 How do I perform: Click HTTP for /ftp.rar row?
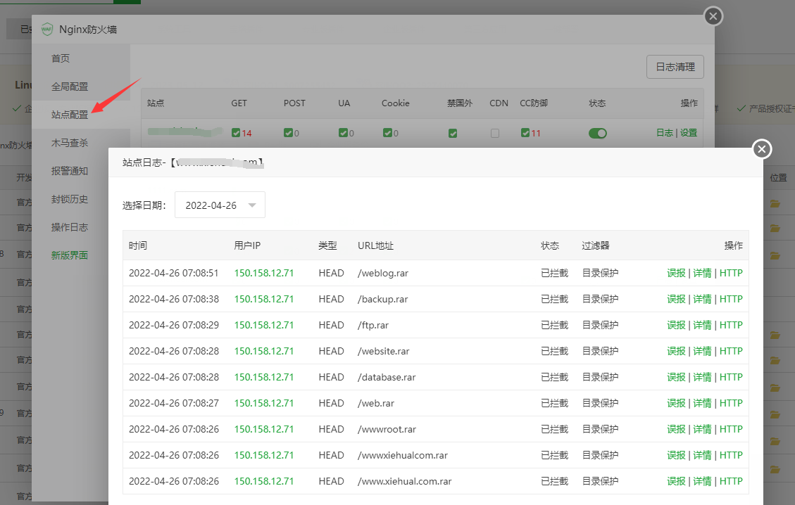[731, 325]
